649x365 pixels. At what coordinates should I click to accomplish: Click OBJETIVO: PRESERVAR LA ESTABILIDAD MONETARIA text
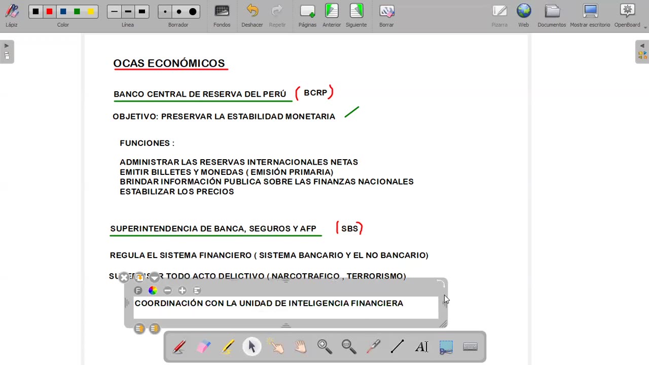pos(224,117)
